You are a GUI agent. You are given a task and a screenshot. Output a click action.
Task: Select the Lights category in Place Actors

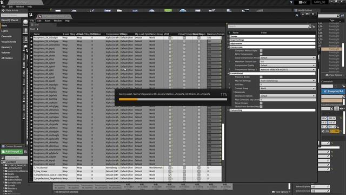click(x=5, y=31)
